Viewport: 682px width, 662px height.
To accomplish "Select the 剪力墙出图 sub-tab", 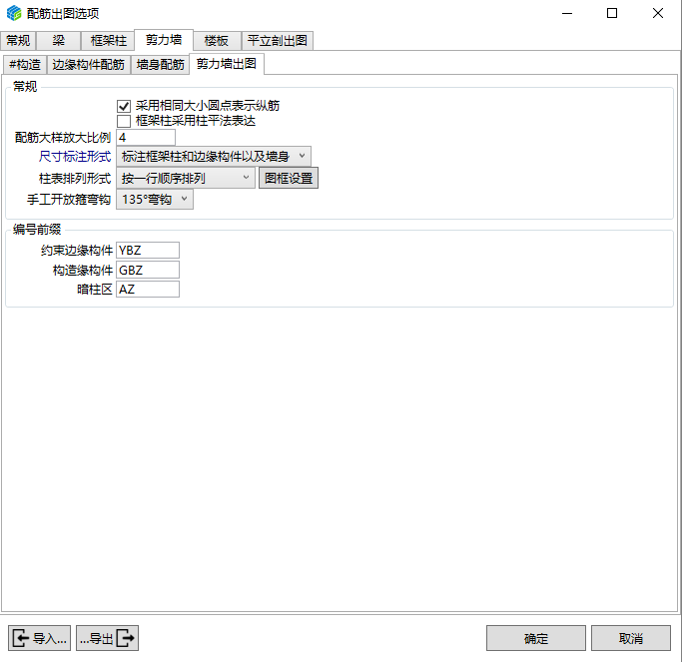I will tap(227, 64).
